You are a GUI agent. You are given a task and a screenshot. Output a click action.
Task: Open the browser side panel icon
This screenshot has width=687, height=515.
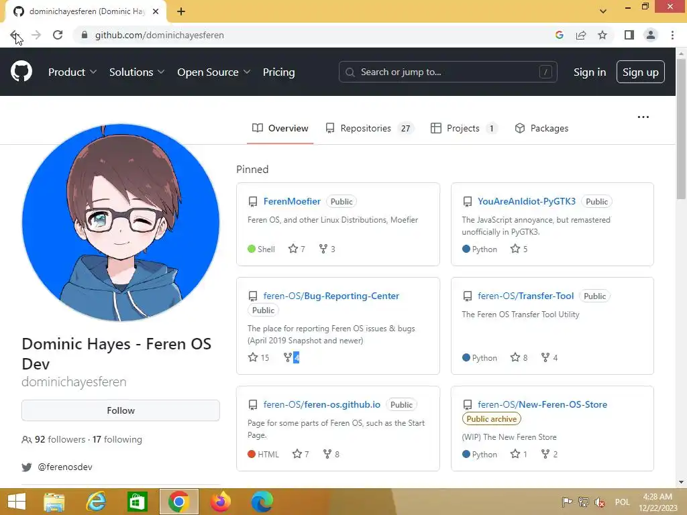coord(629,35)
